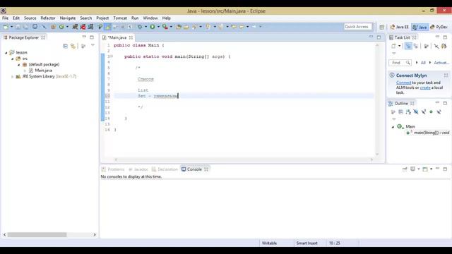
Task: Click into the Quick Access field
Action: 358,27
